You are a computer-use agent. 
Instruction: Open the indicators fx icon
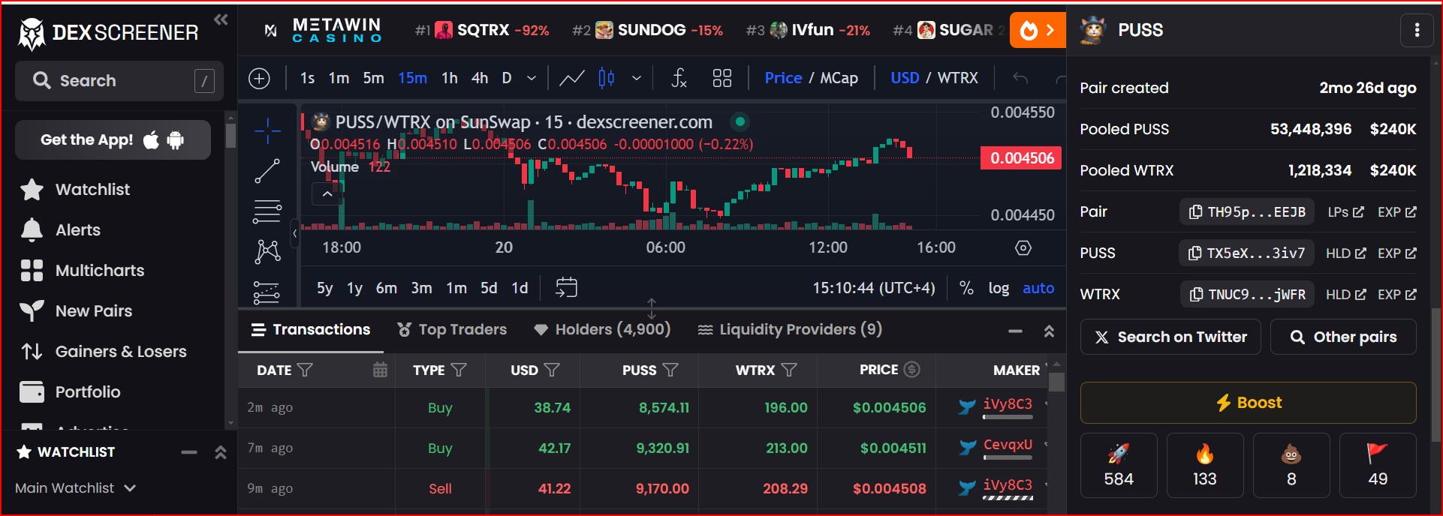pos(679,78)
